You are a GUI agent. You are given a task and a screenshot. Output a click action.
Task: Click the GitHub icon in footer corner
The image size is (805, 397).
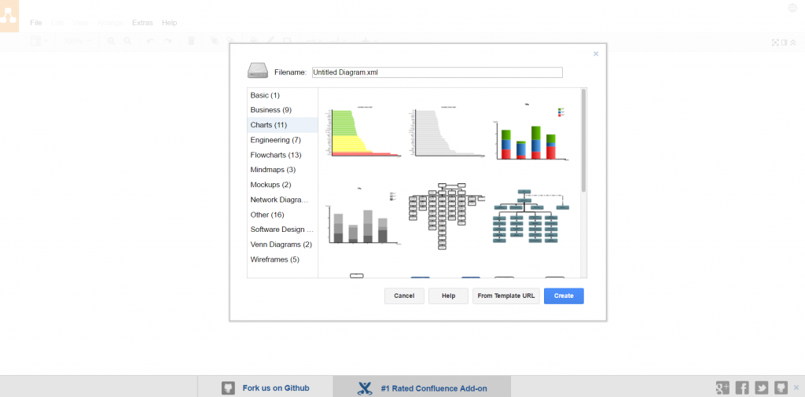tap(781, 388)
